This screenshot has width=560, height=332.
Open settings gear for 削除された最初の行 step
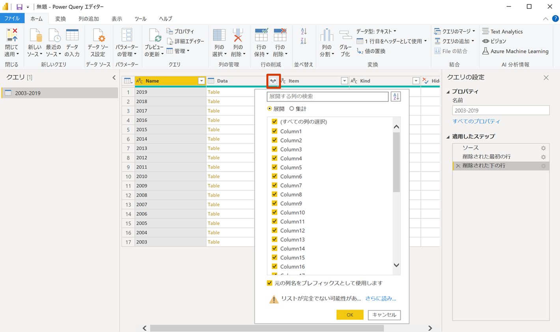point(543,157)
